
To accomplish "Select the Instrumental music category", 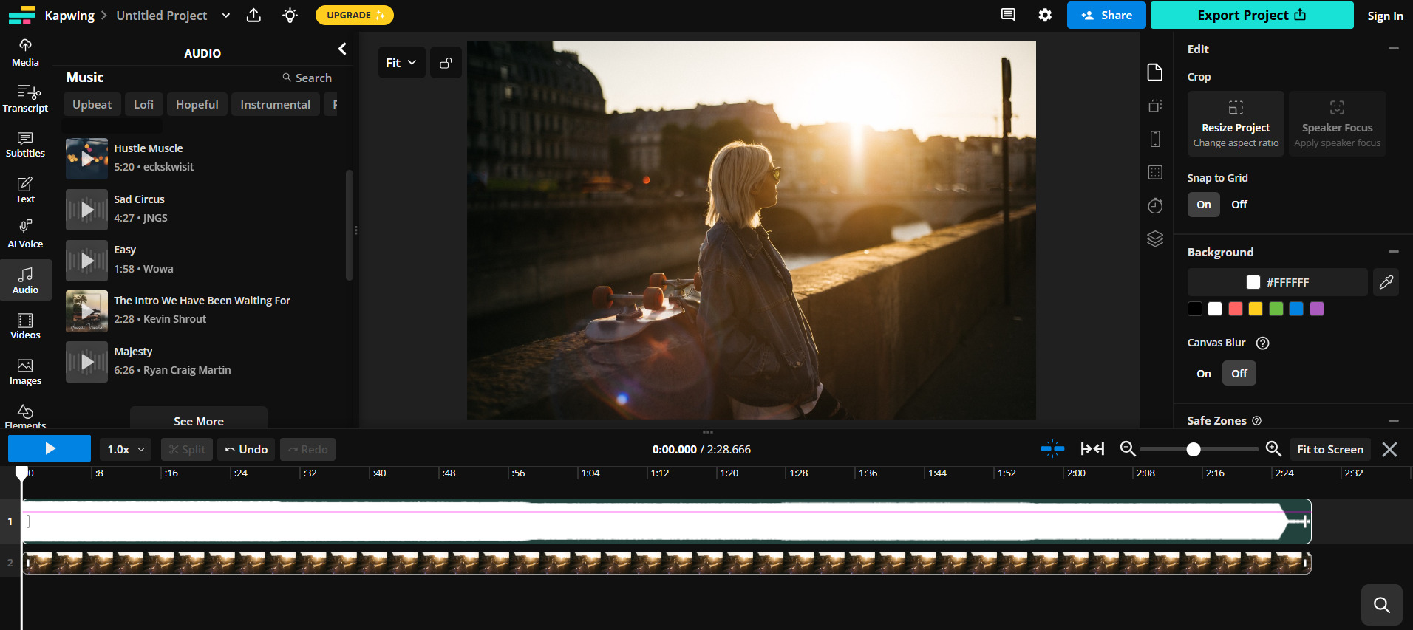I will coord(275,105).
